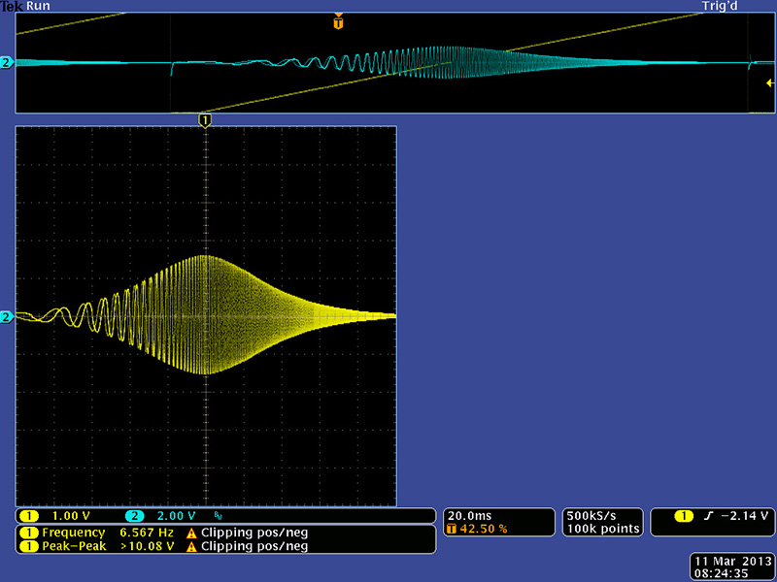Click the bandwidth limit symbol after 2.00 V
777x582 pixels.
click(218, 516)
